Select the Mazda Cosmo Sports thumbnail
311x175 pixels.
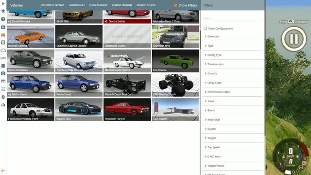tap(127, 61)
